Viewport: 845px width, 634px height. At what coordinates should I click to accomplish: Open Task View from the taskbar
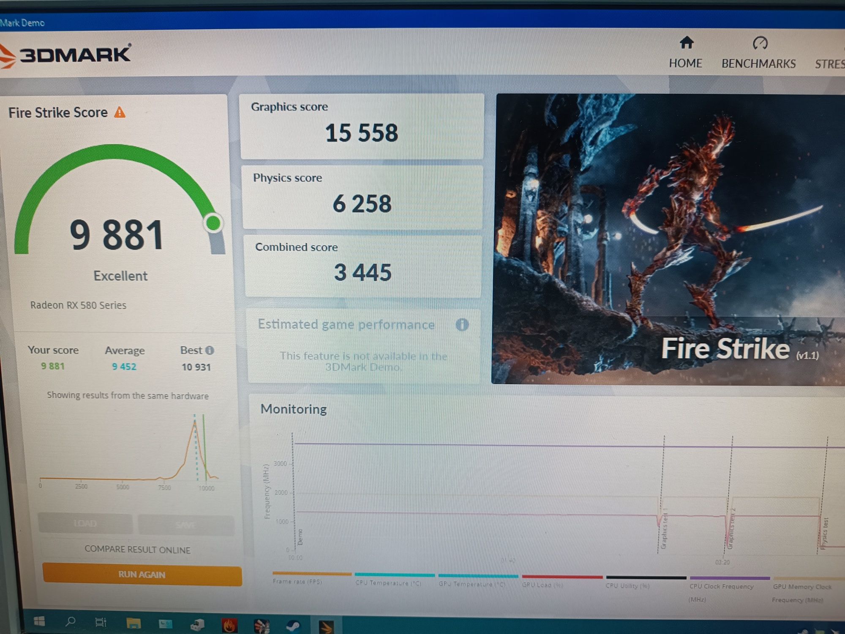click(101, 622)
